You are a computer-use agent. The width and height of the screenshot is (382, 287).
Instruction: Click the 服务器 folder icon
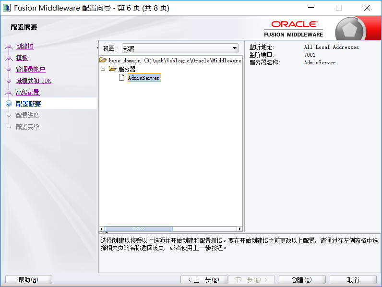tap(113, 69)
